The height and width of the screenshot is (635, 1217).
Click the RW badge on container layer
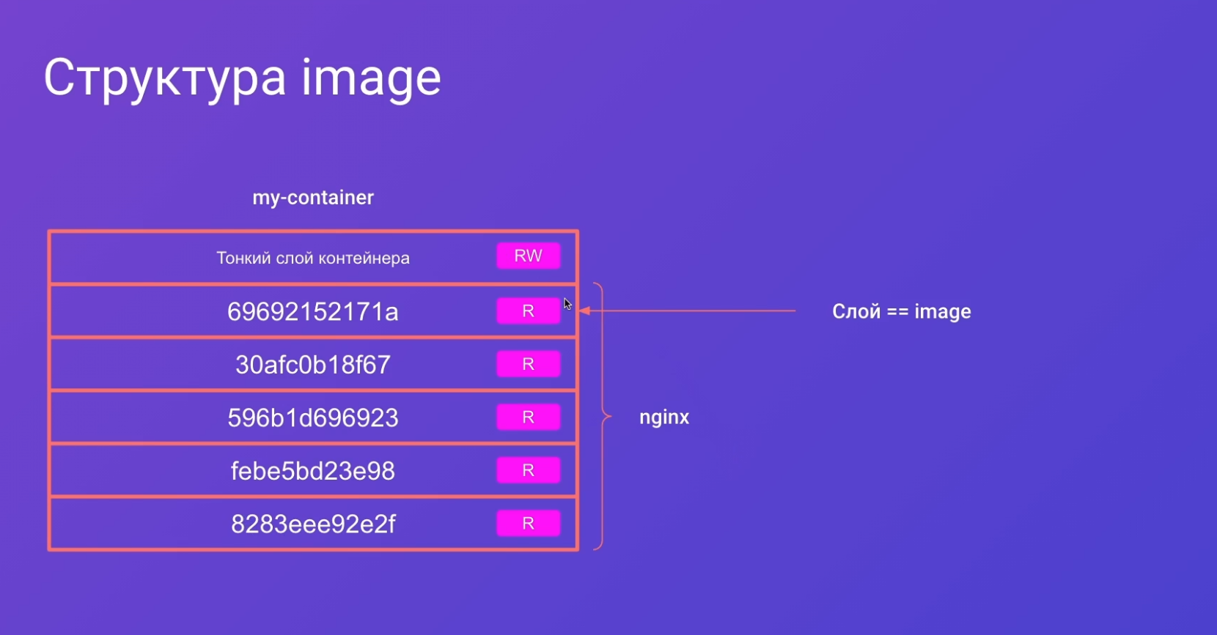click(x=529, y=256)
